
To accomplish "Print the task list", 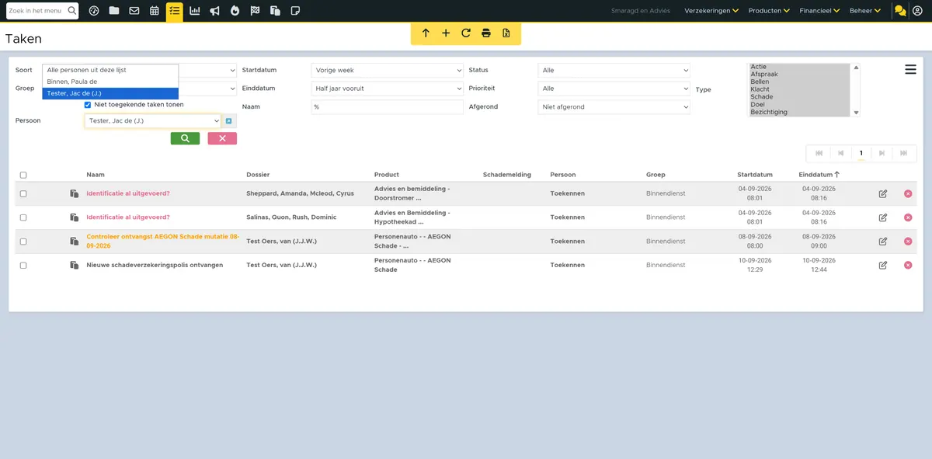I will click(486, 33).
